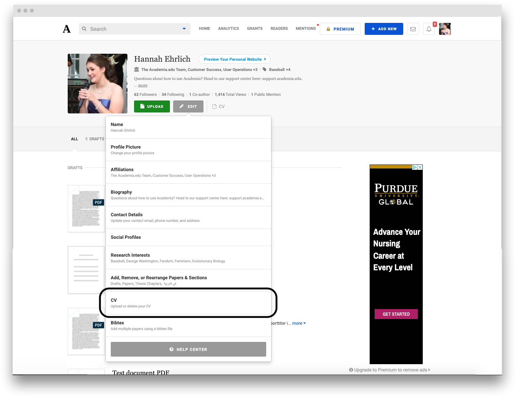
Task: Open the third draft PDF thumbnail
Action: coord(86,331)
